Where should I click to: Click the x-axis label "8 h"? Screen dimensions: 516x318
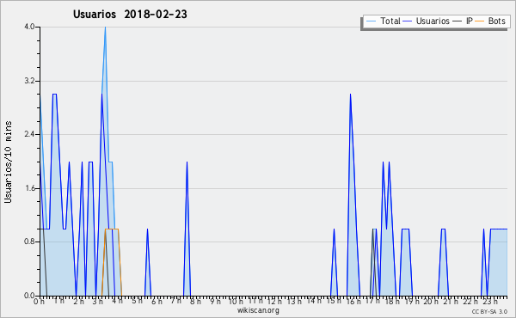tap(195, 301)
